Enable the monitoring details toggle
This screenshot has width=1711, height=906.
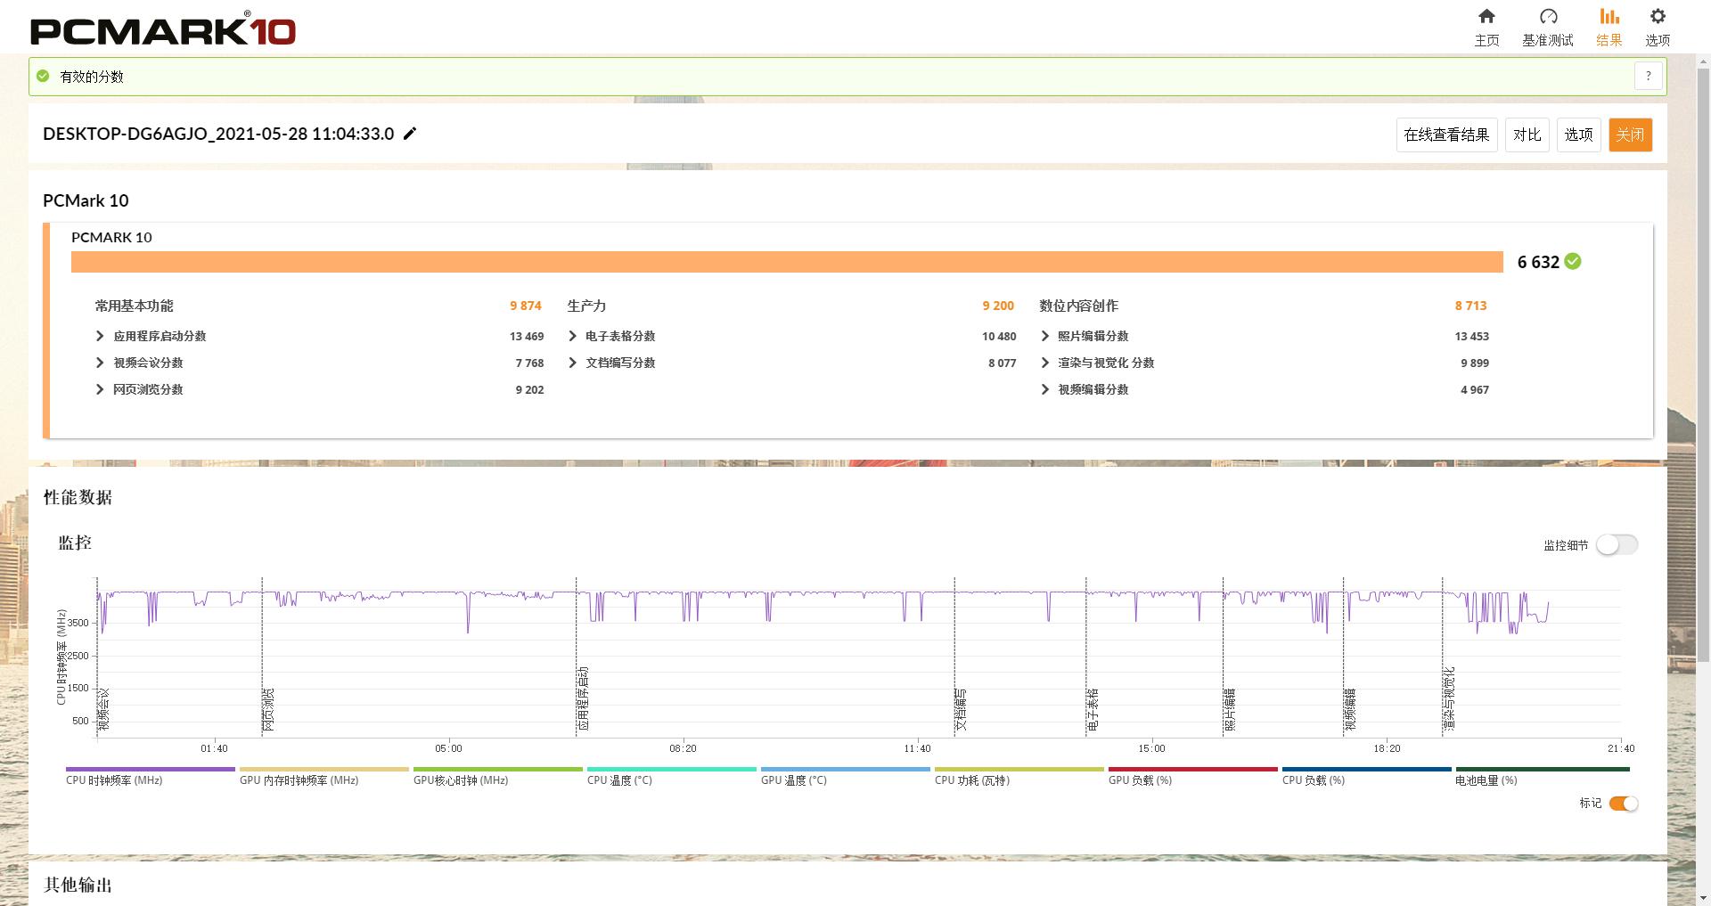click(1617, 544)
